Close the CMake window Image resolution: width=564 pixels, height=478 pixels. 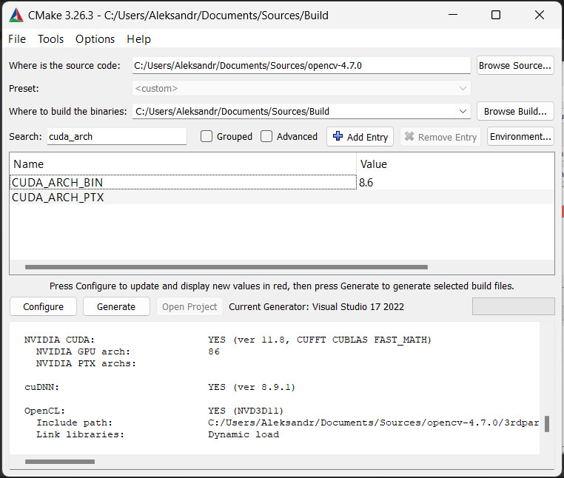(x=539, y=15)
